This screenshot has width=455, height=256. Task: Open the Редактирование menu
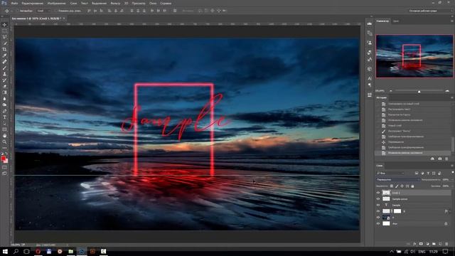coord(33,4)
